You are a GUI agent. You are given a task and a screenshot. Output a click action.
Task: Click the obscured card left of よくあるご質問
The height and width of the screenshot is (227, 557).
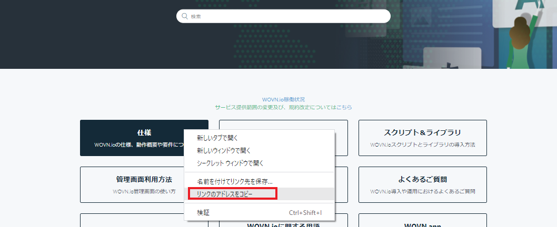coord(341,184)
